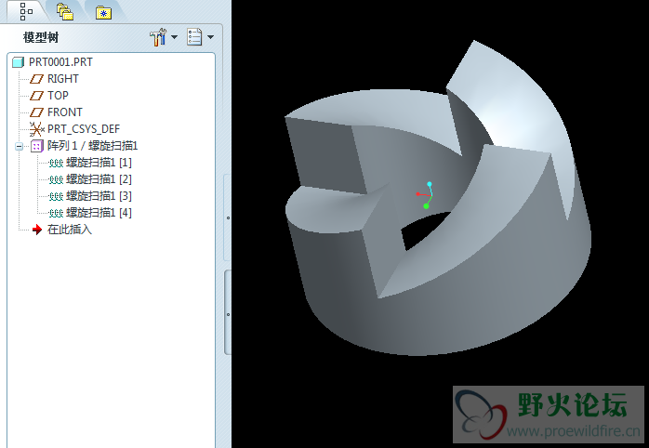
Task: Expand the Show list dropdown arrow
Action: (x=210, y=37)
